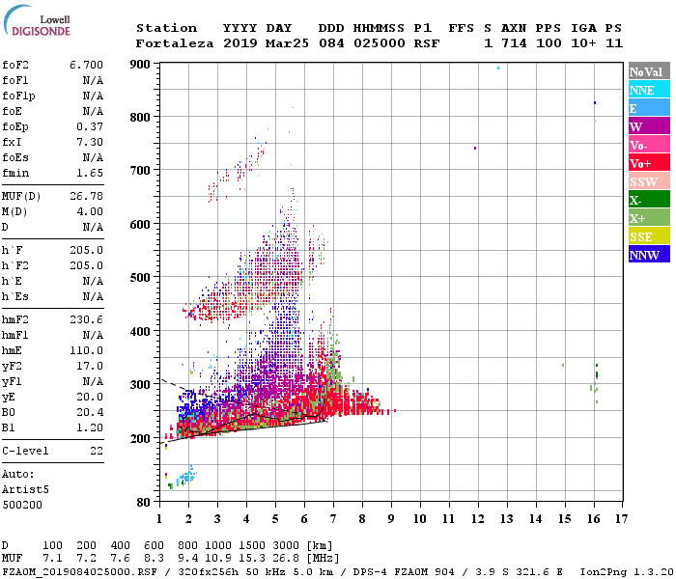Click the 12 MHz frequency axis label
Screen dimensions: 676x579
(x=478, y=519)
